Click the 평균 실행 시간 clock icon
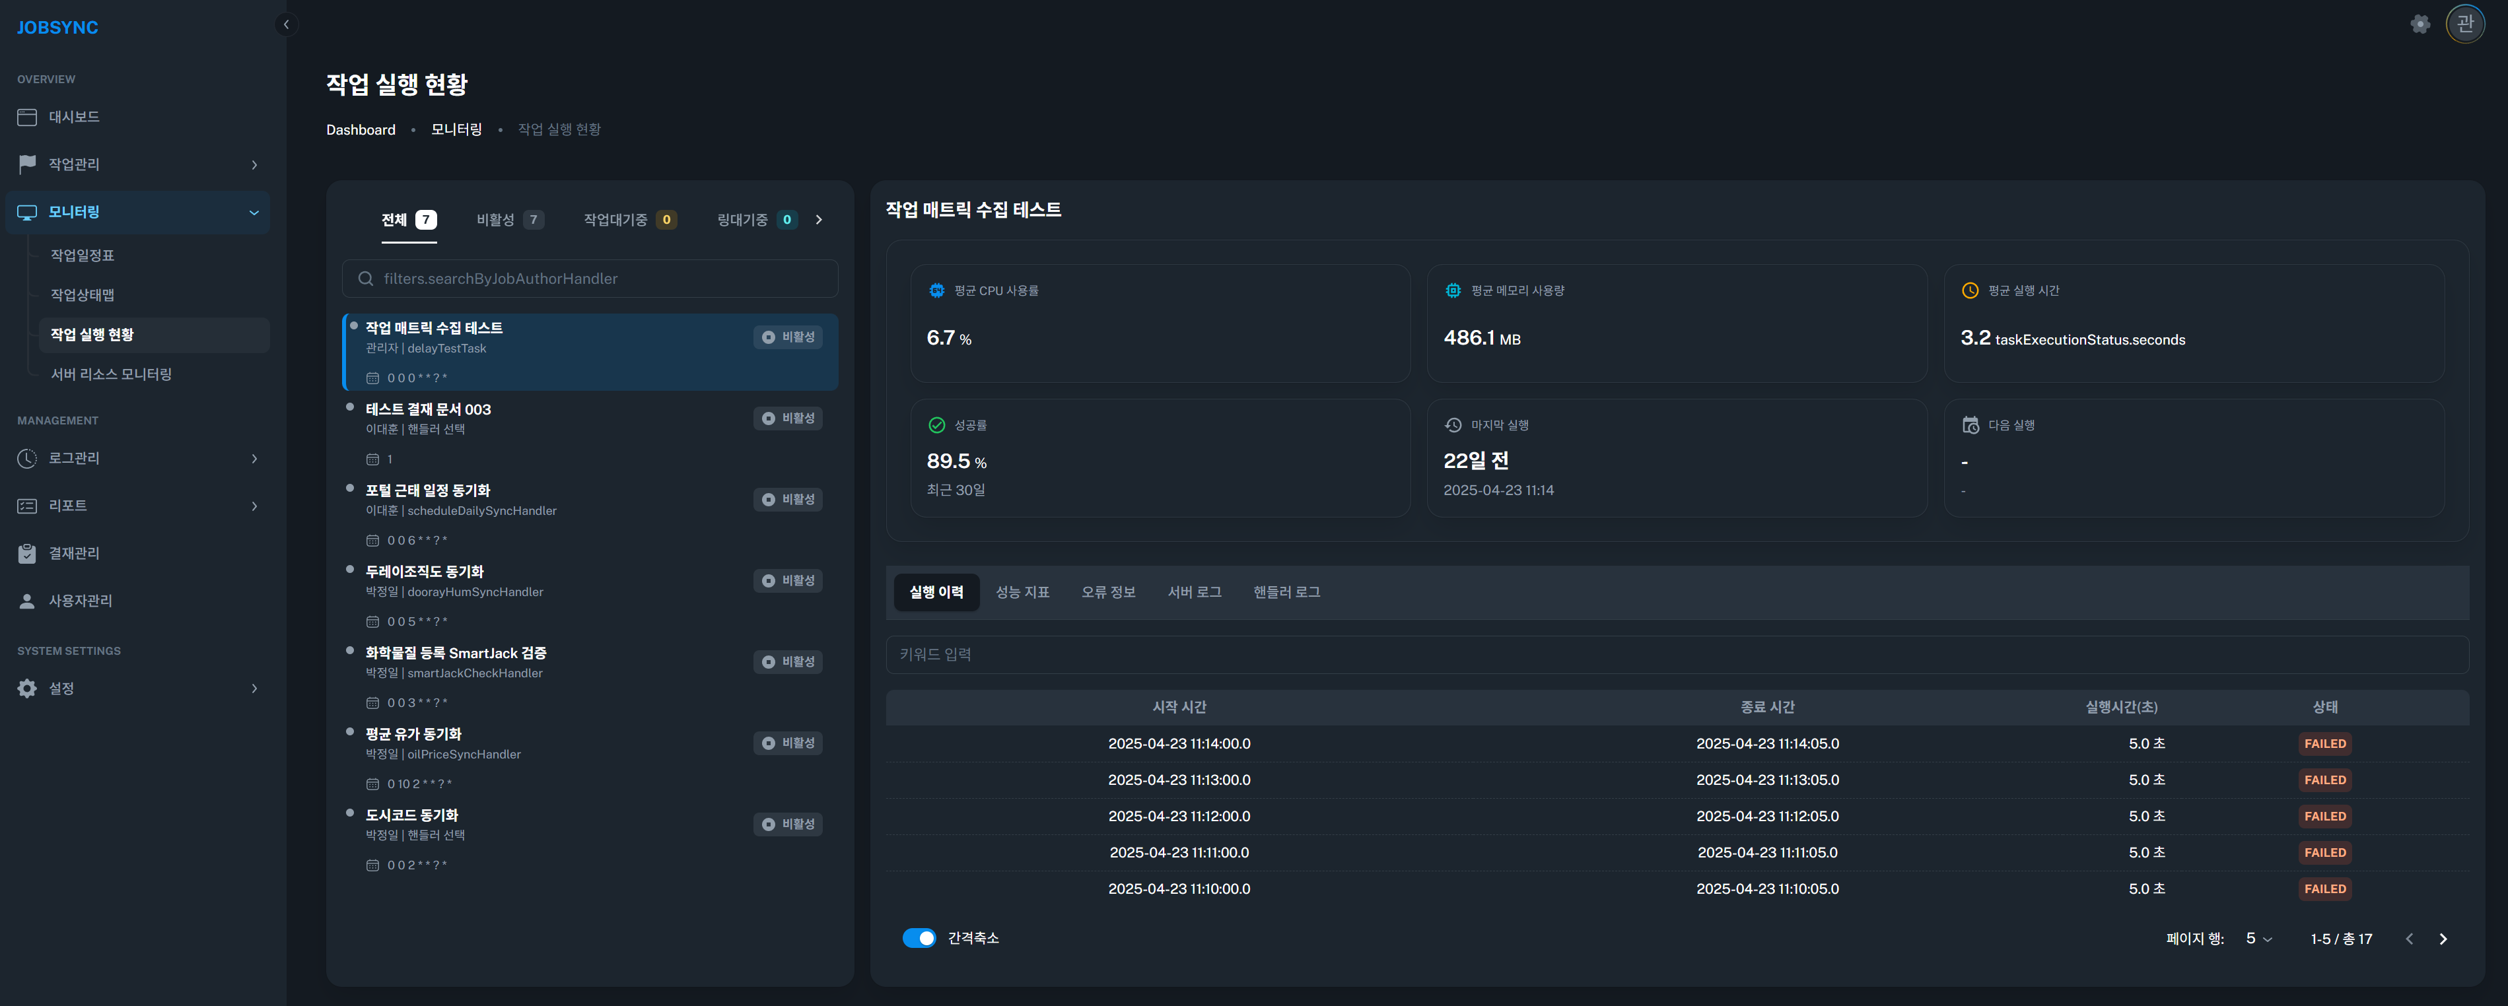Screen dimensions: 2508x1006 point(1970,291)
